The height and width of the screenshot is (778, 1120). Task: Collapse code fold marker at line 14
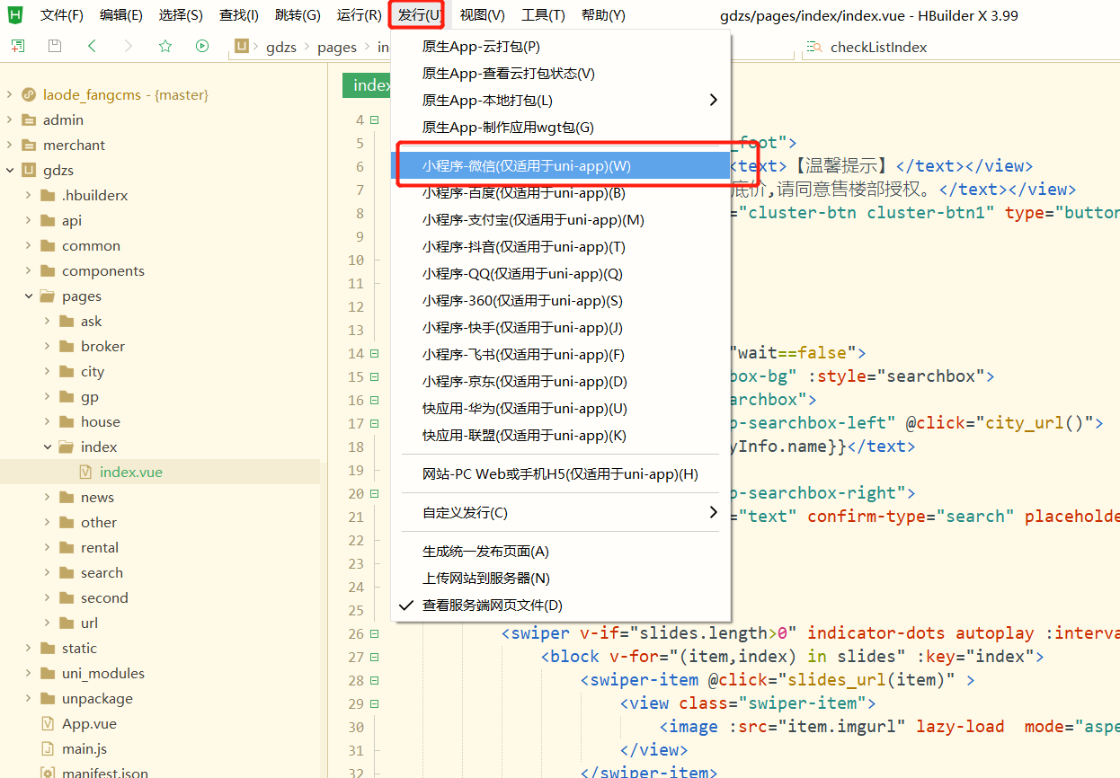(x=374, y=353)
